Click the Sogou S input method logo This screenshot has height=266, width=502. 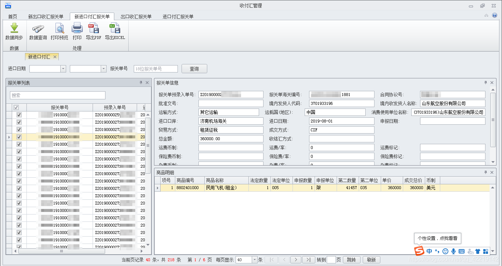click(x=419, y=251)
